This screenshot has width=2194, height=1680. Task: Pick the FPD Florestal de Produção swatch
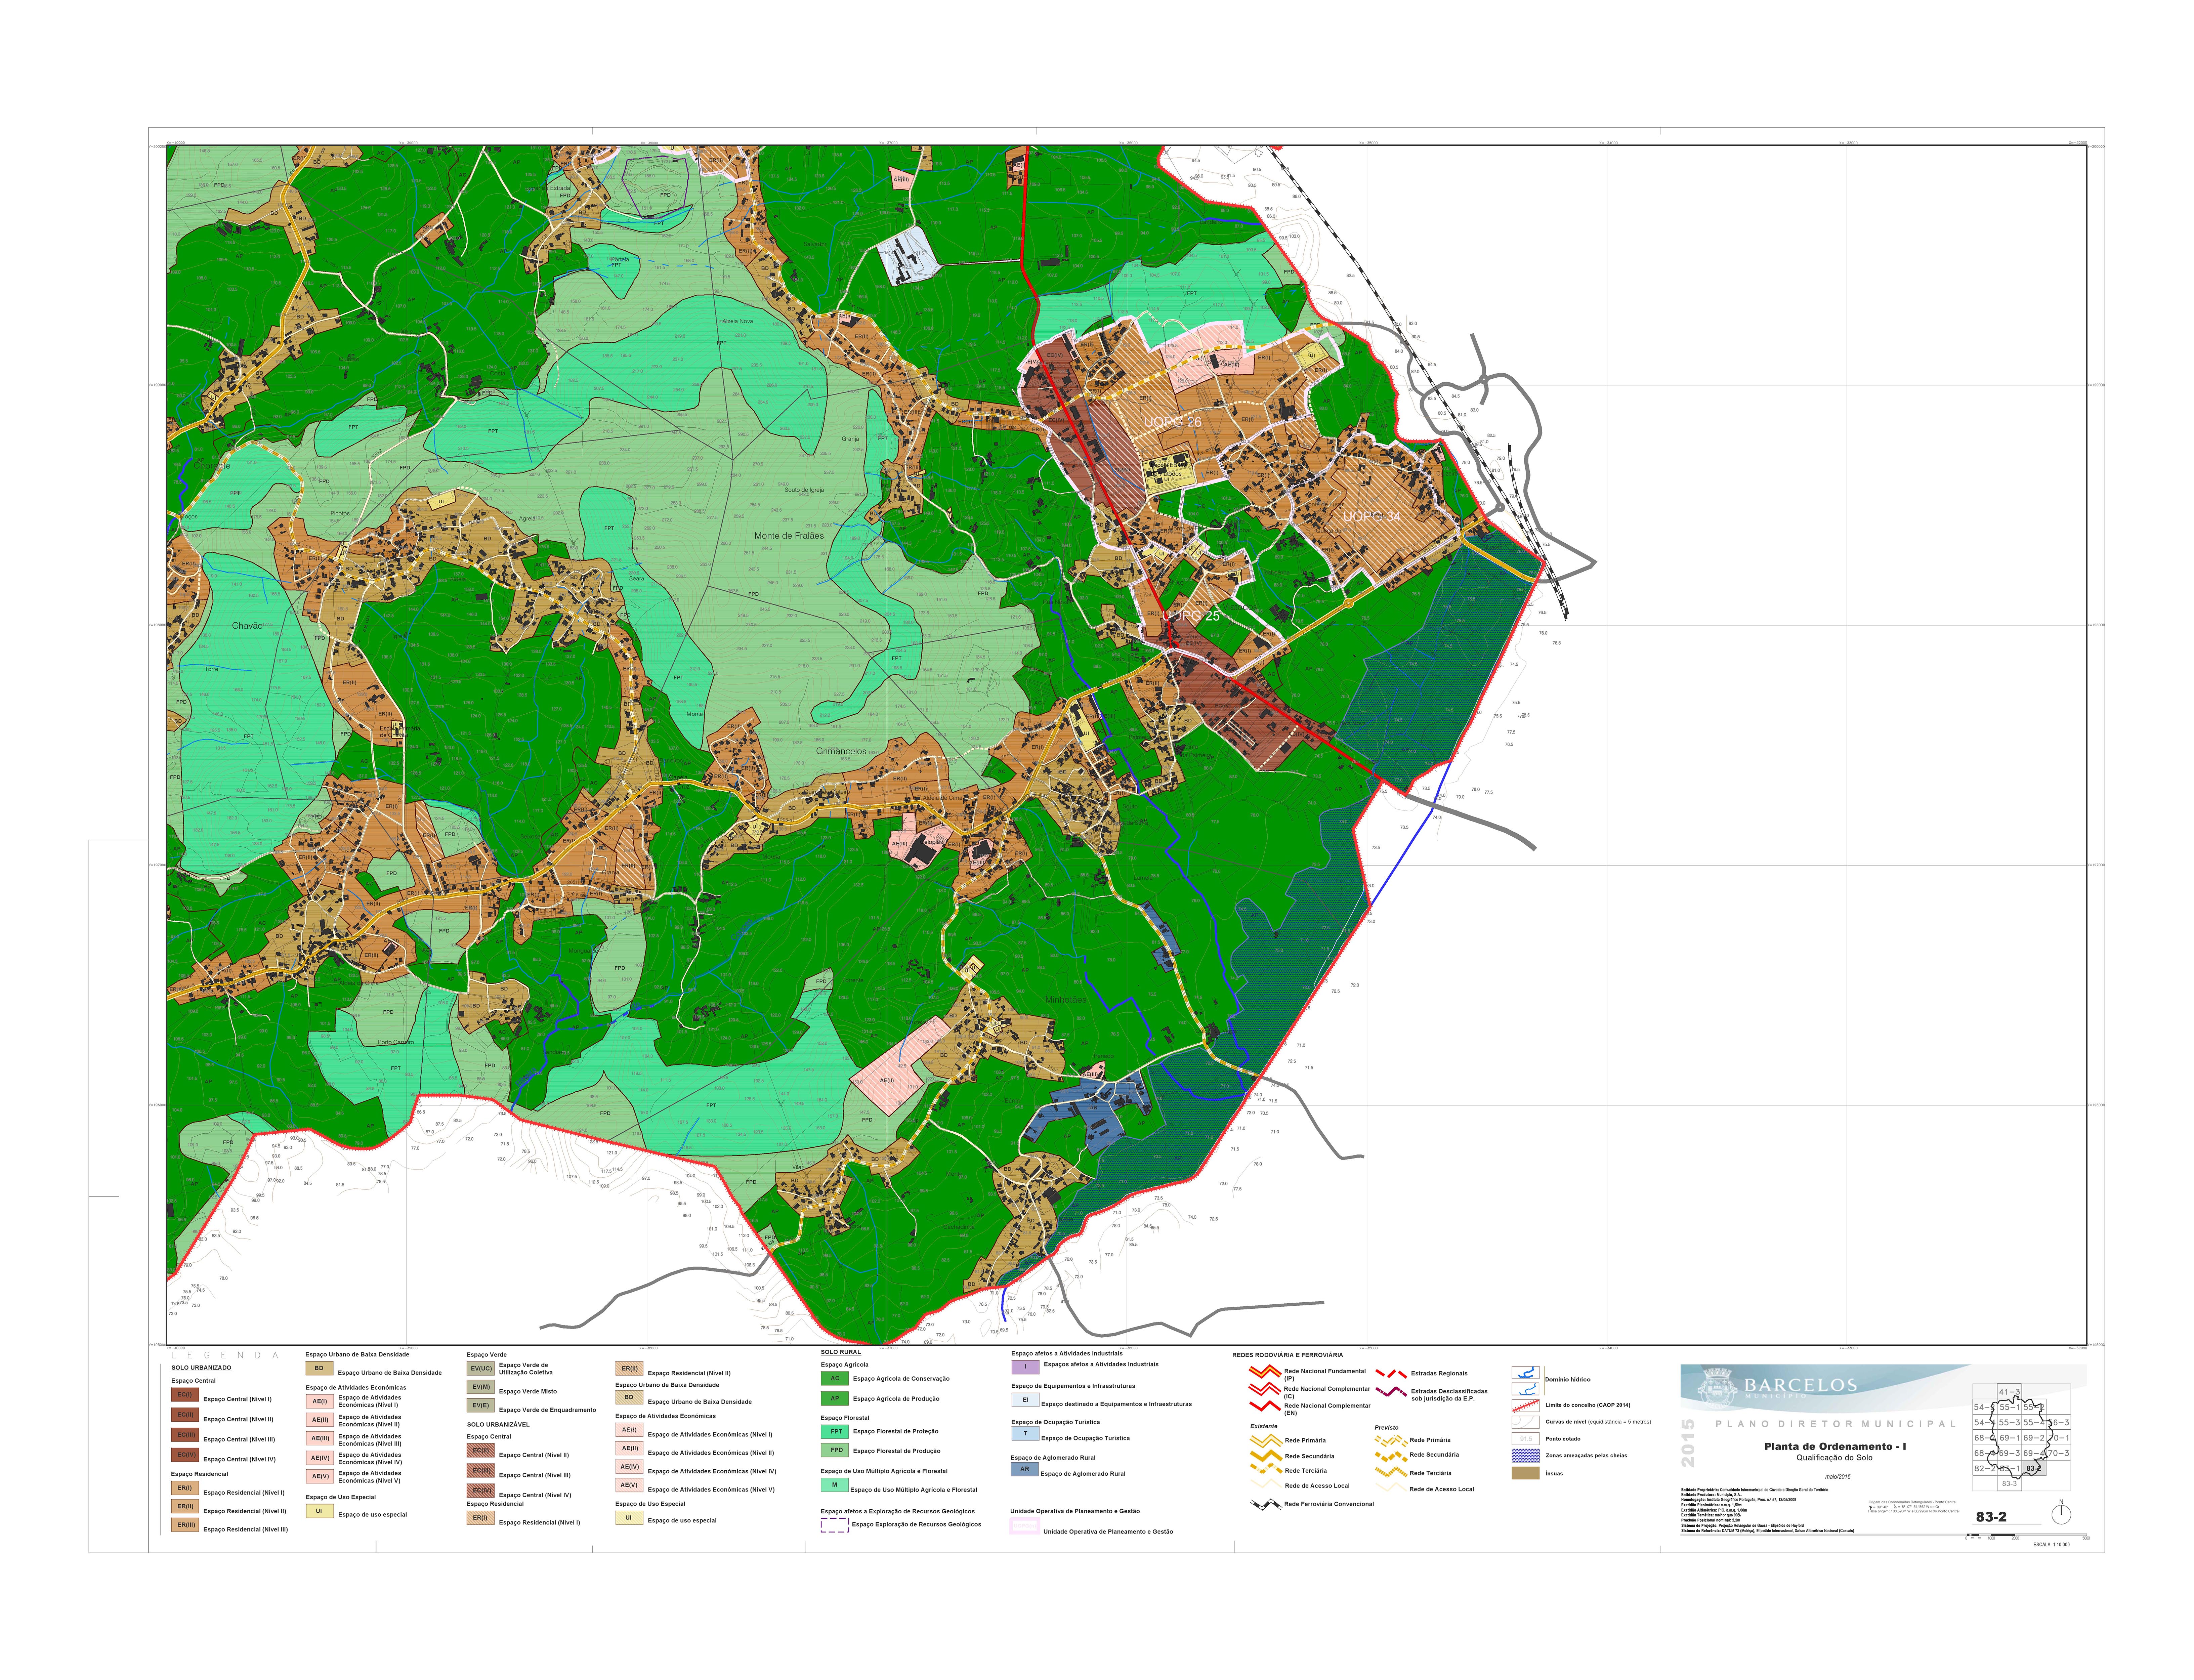pyautogui.click(x=835, y=1450)
